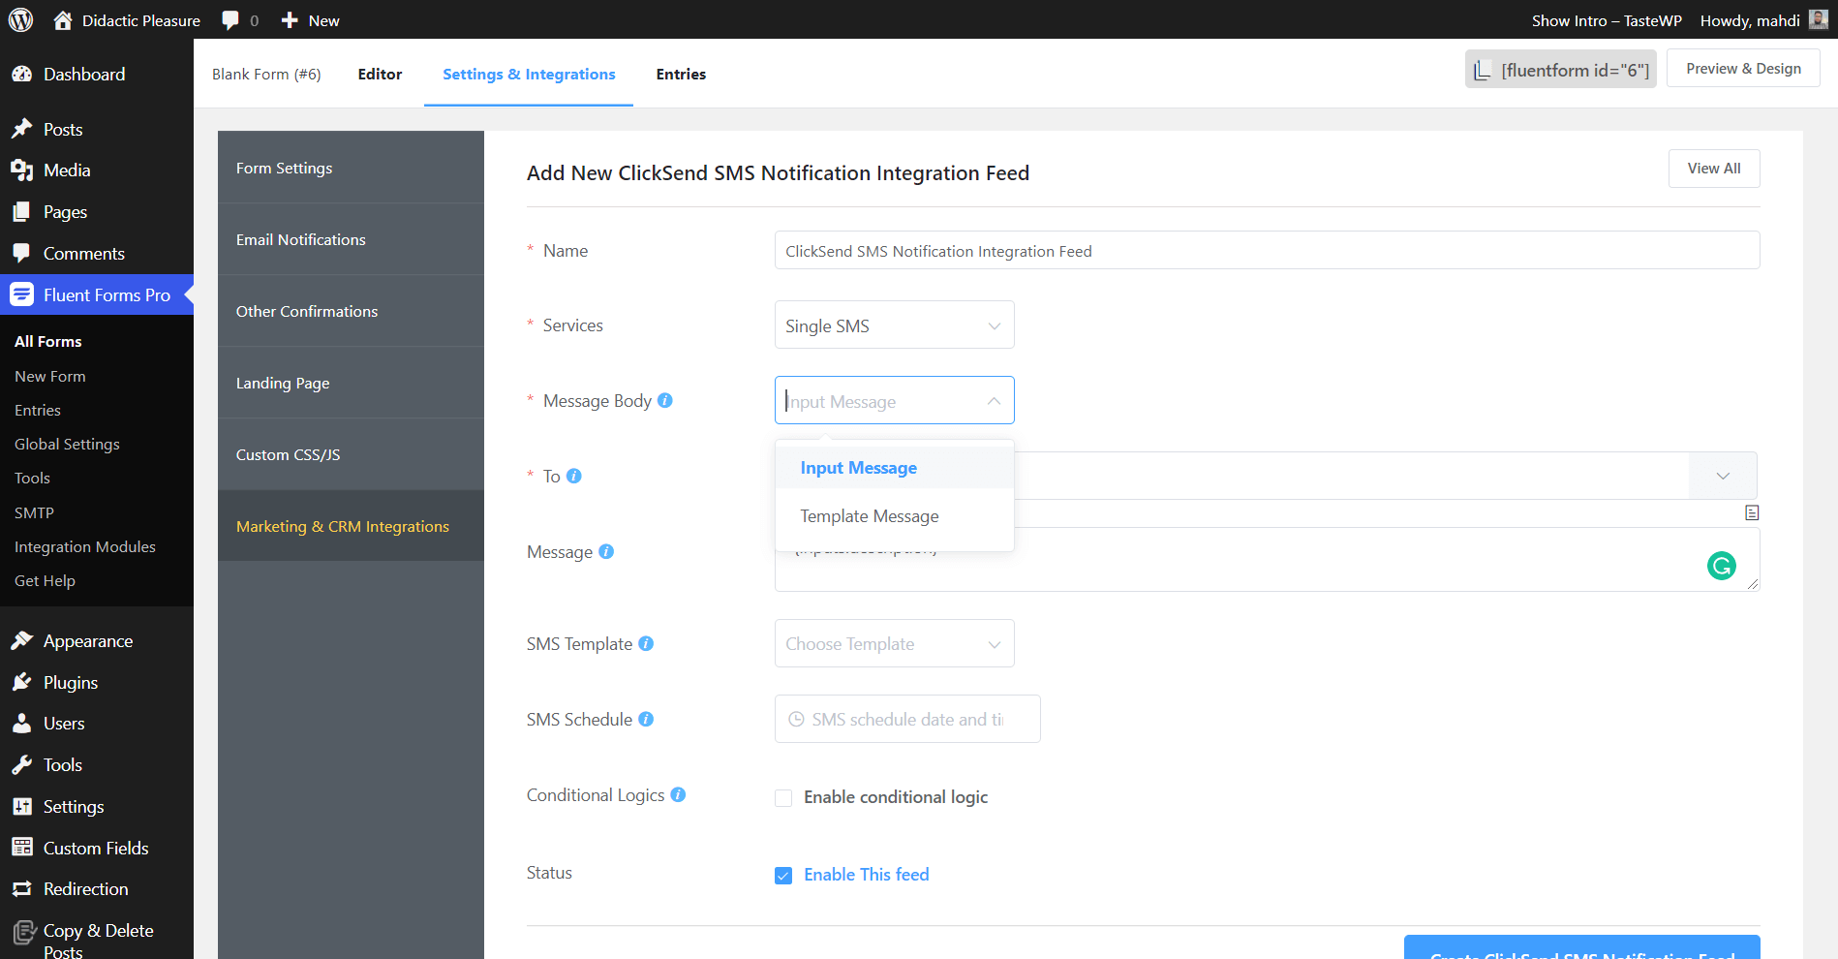Click the comments bubble icon in admin bar
1838x959 pixels.
click(230, 20)
